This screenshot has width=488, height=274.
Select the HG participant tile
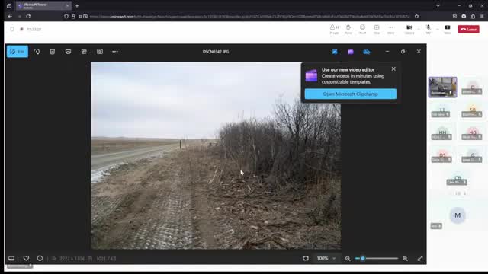click(x=473, y=134)
